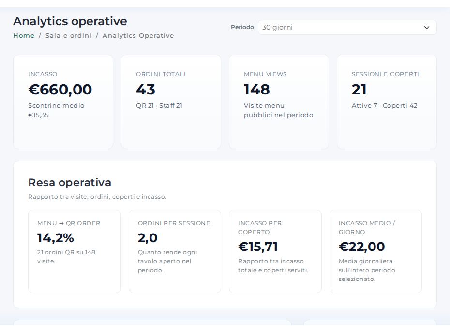Select INCASSO PER COPERTO label
Image resolution: width=450 pixels, height=327 pixels.
[x=260, y=228]
